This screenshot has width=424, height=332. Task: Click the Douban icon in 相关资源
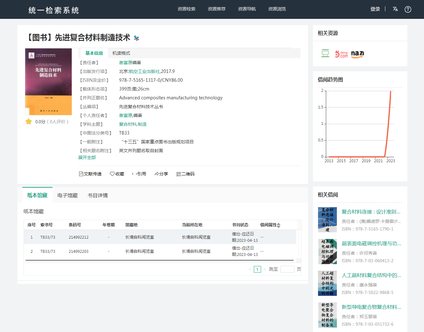(x=325, y=54)
